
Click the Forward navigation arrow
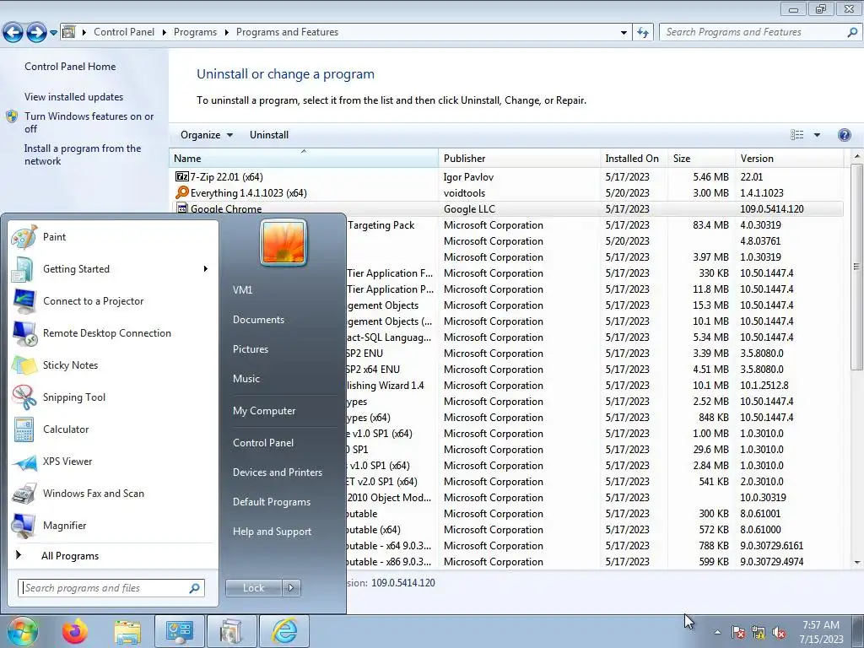pyautogui.click(x=36, y=33)
